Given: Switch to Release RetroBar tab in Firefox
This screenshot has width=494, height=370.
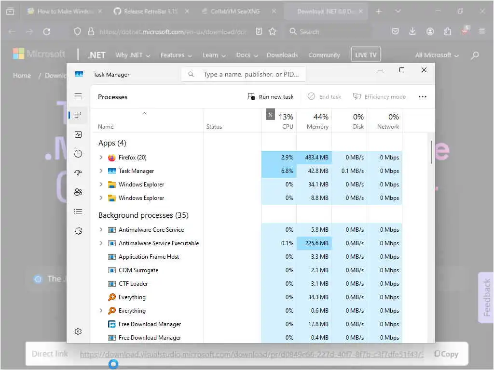Looking at the screenshot, I should click(151, 12).
